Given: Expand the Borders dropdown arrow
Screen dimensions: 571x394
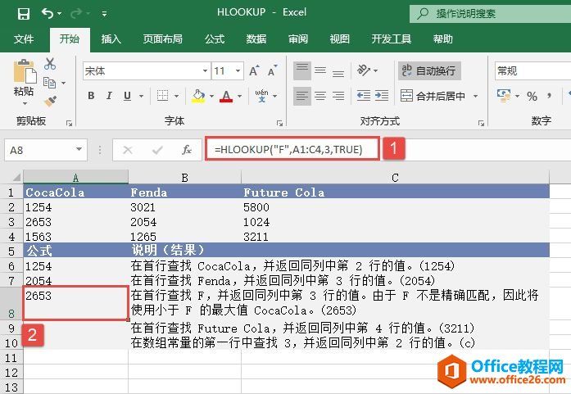Looking at the screenshot, I should pos(177,96).
